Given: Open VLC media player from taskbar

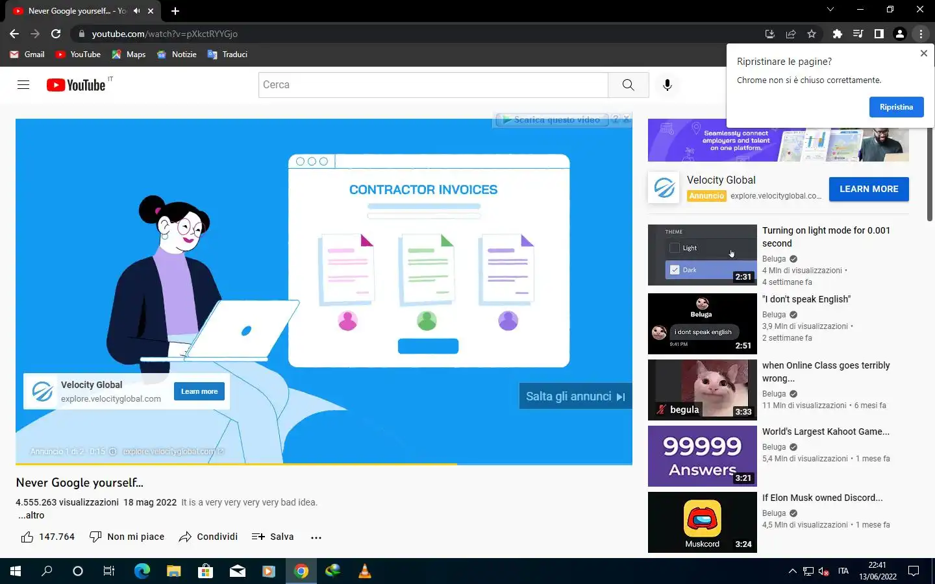Looking at the screenshot, I should coord(365,571).
